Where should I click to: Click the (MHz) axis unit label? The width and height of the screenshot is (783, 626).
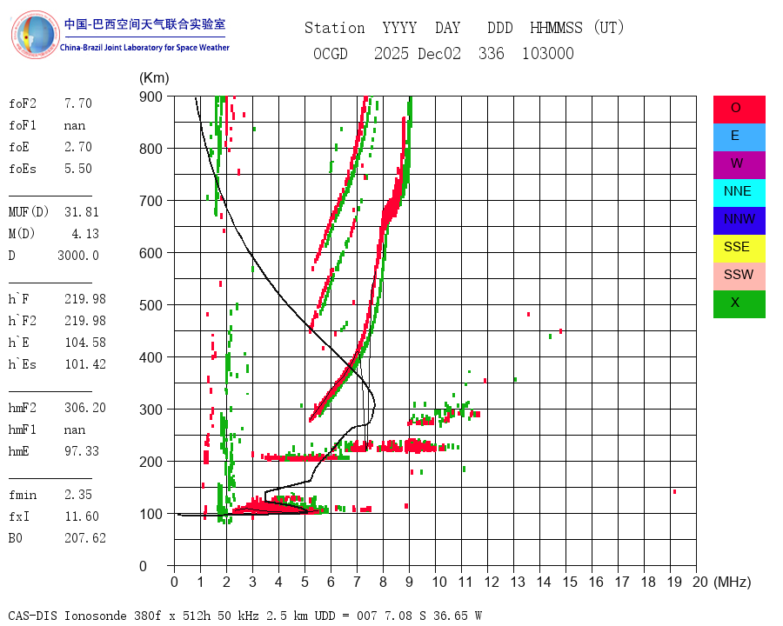[x=733, y=582]
